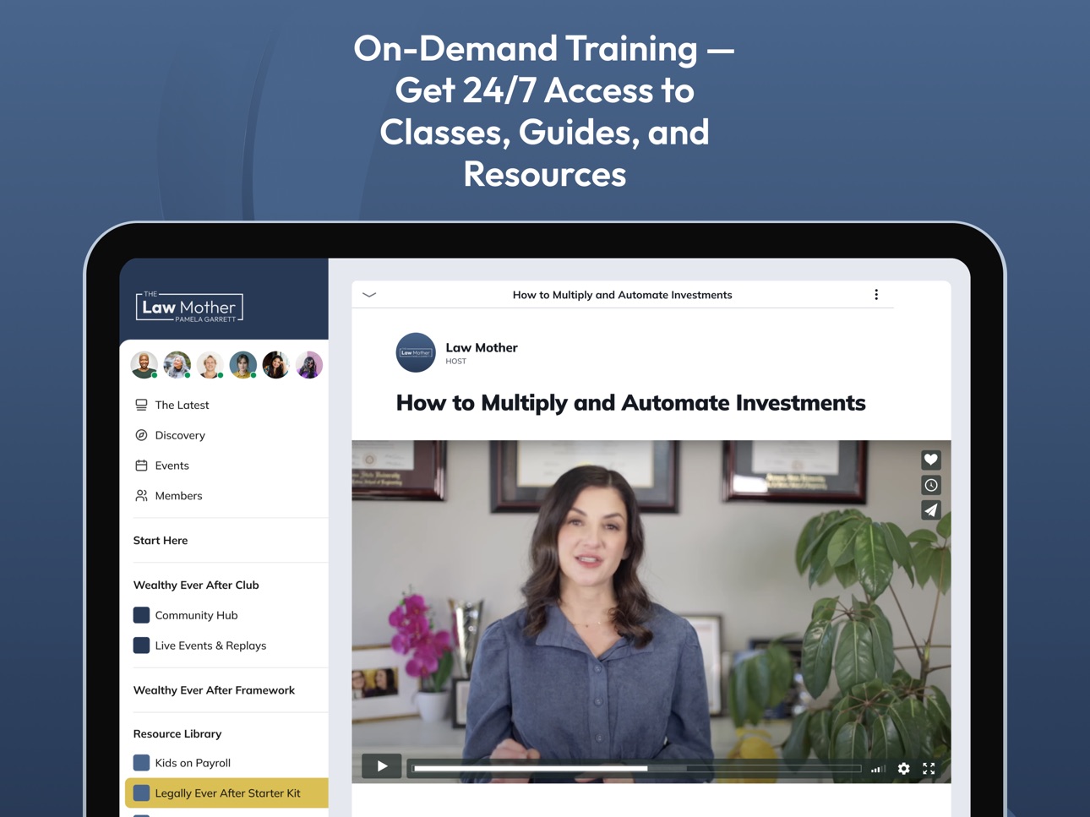Select the Wealthy Ever After Club heading
The image size is (1090, 817).
point(196,585)
